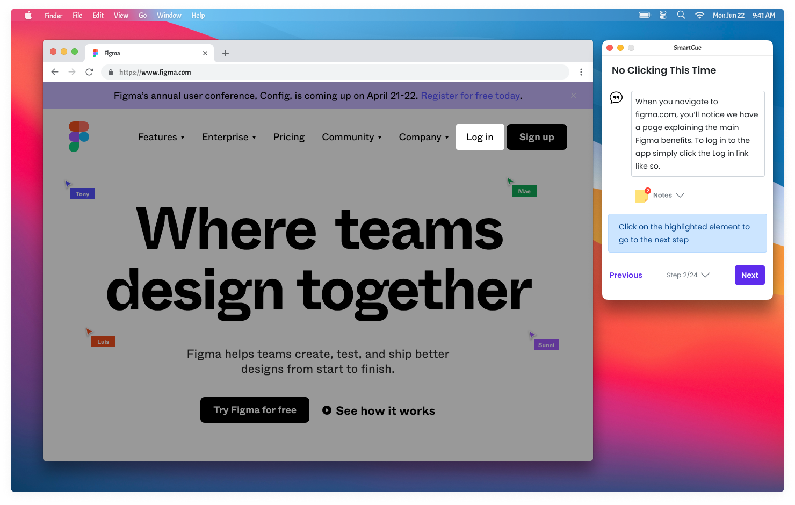
Task: Click the Wi-Fi icon in the menu bar
Action: tap(699, 15)
